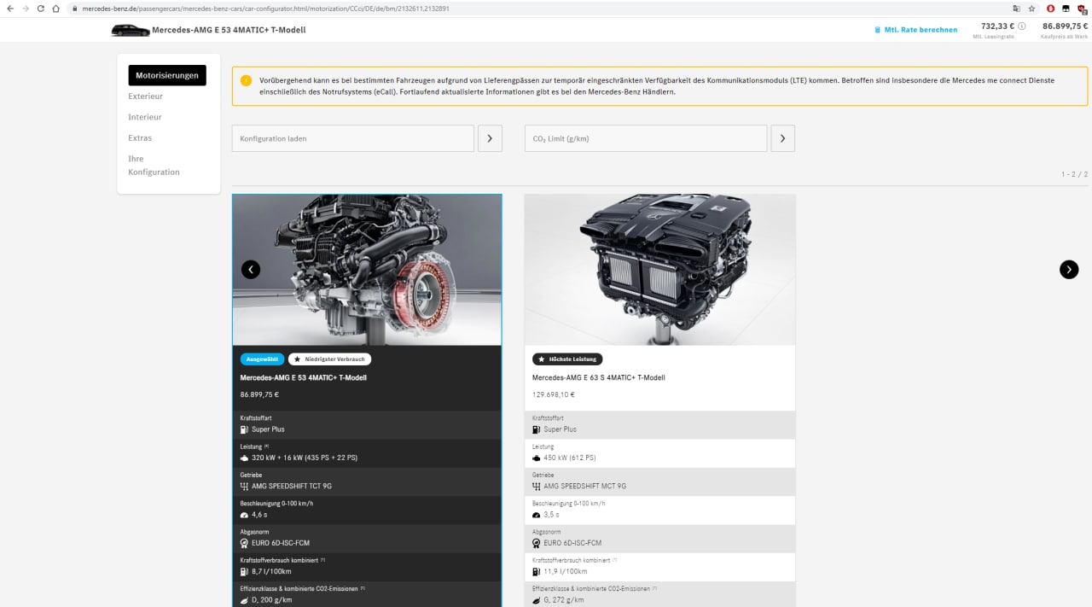This screenshot has width=1092, height=607.
Task: Click the gearbox icon beside AMG SPEEDSHIFT TCT 9G
Action: tap(244, 486)
